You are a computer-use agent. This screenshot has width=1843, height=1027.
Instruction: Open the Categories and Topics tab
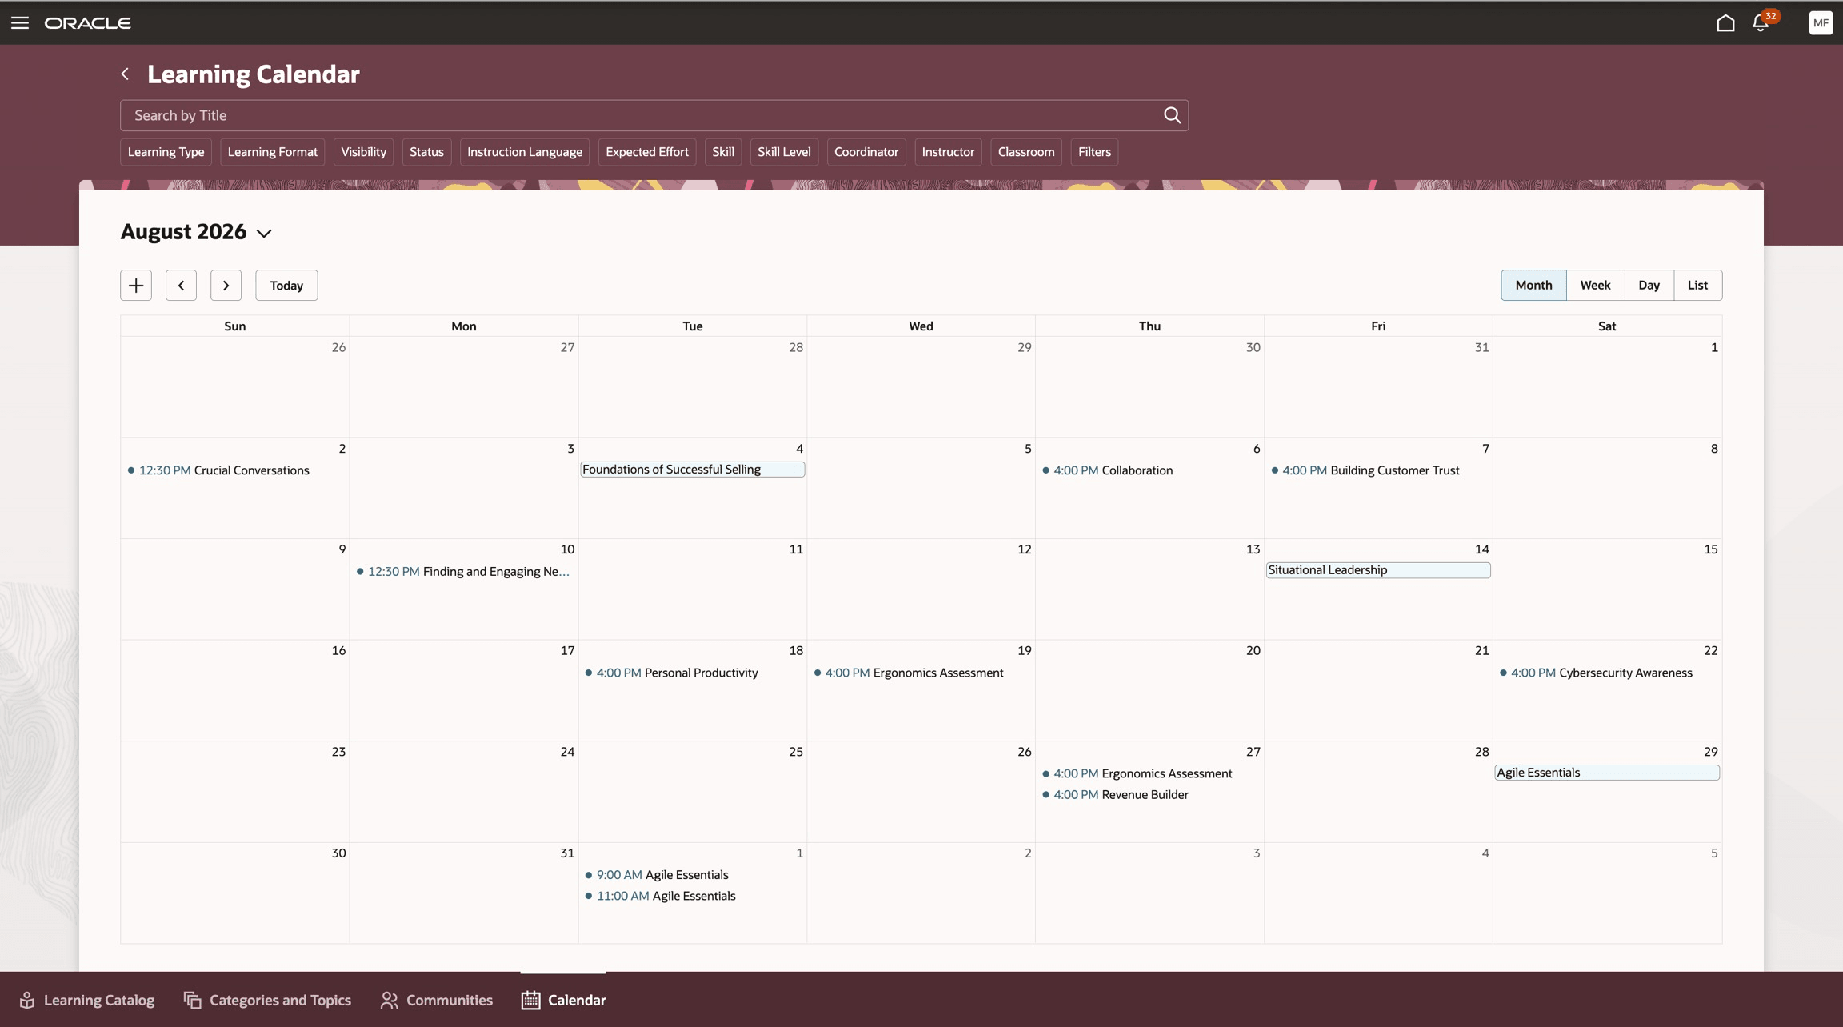(267, 1000)
